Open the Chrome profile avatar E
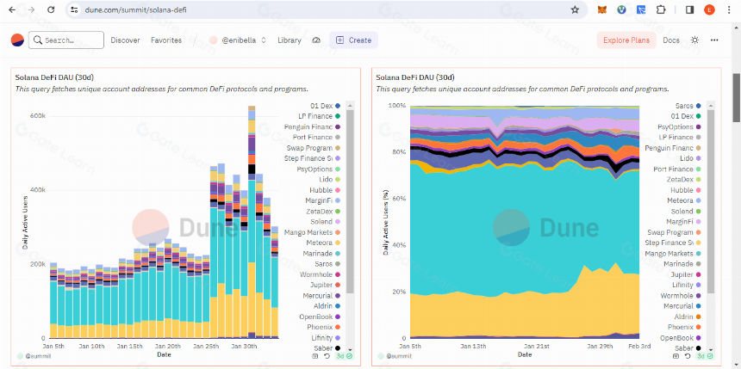This screenshot has height=369, width=741. (709, 9)
